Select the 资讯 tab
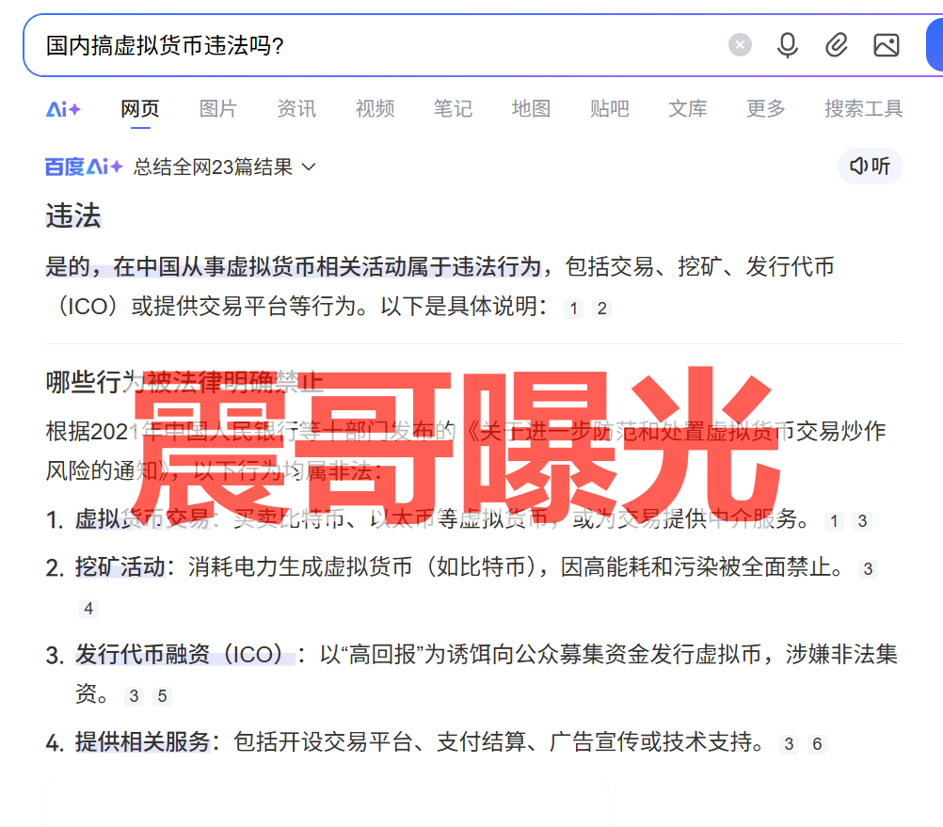Viewport: 943px width, 827px height. pos(296,108)
